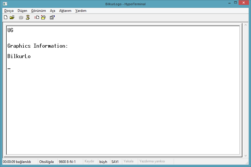Click the scrollbar up arrow
251x167 pixels.
[x=246, y=25]
